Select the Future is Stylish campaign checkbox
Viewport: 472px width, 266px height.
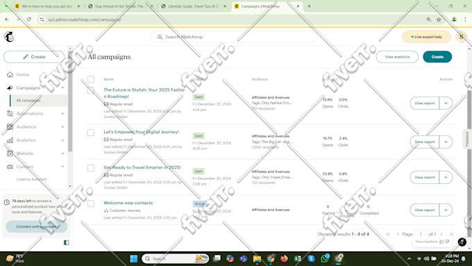coord(91,90)
